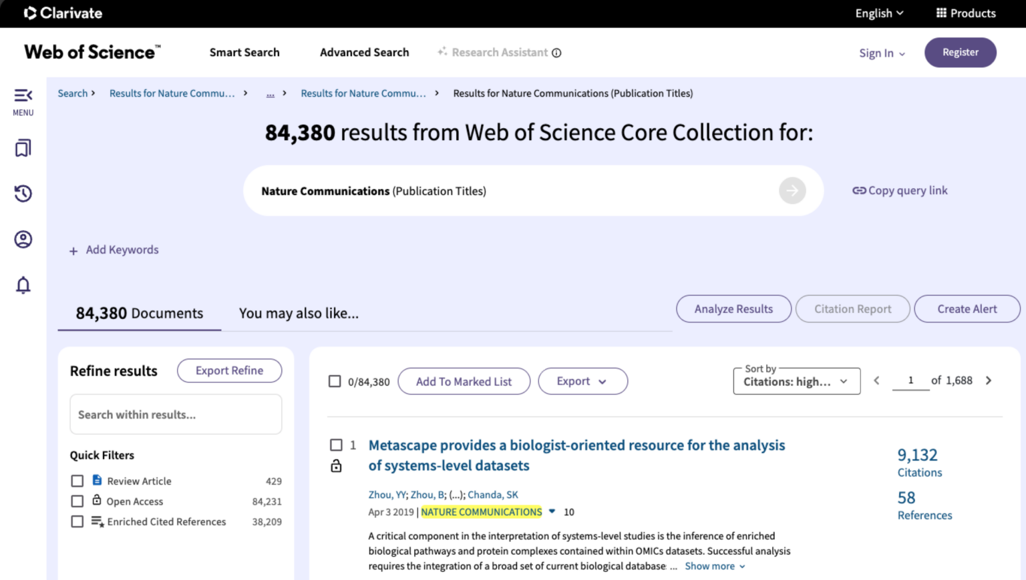The image size is (1026, 580).
Task: Tick the Open Access quick filter
Action: point(77,501)
